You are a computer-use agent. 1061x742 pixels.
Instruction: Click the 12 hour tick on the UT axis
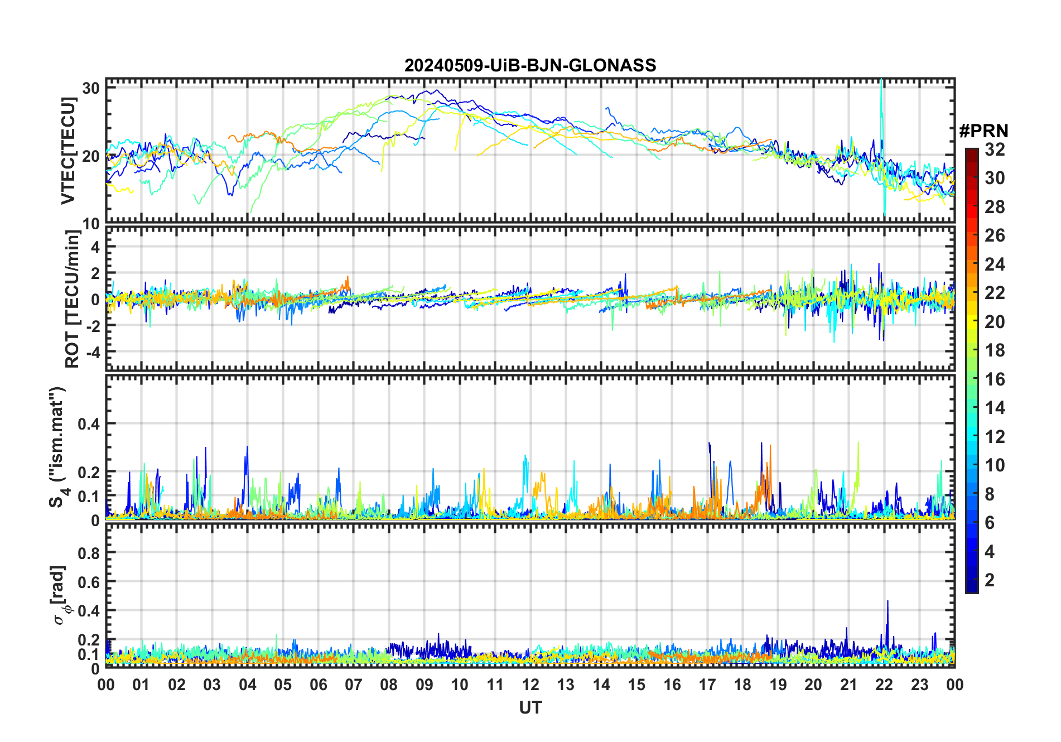pyautogui.click(x=530, y=685)
